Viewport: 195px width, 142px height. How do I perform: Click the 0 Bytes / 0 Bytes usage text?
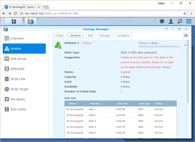coord(148,43)
